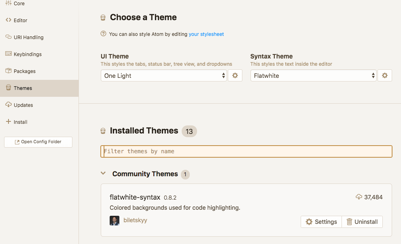This screenshot has width=401, height=244.
Task: Open settings gear for the syntax theme
Action: [x=385, y=75]
